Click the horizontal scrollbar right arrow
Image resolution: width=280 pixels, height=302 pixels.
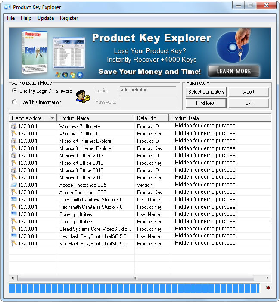pos(268,278)
